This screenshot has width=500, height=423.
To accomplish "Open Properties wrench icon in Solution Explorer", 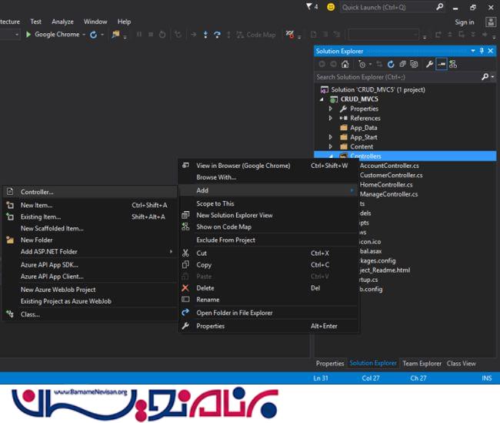I will coord(430,64).
